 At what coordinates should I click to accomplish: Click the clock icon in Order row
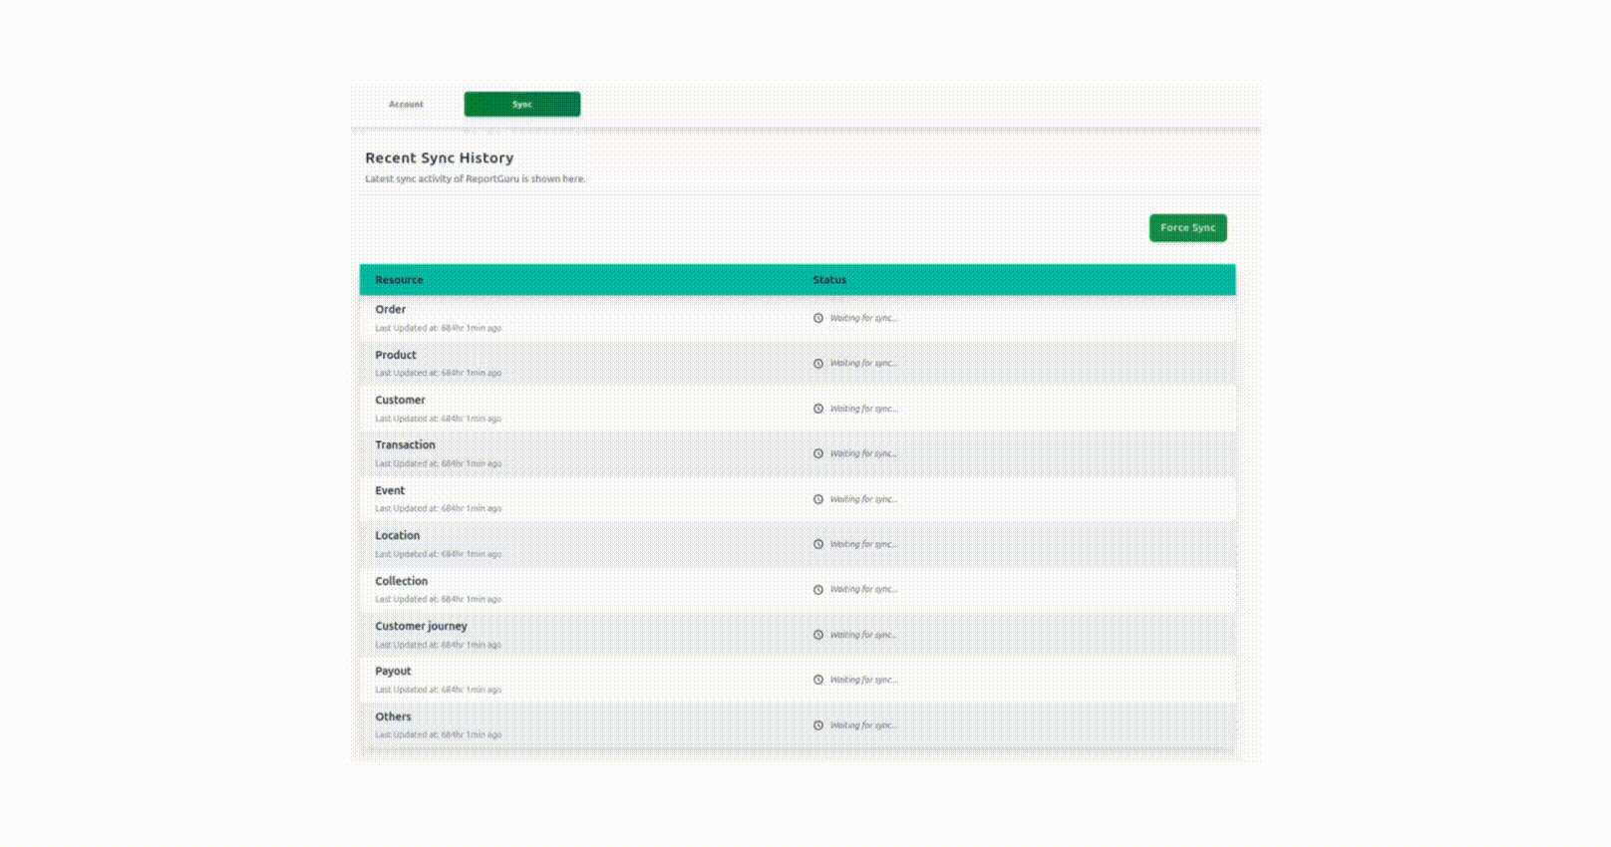click(x=818, y=318)
